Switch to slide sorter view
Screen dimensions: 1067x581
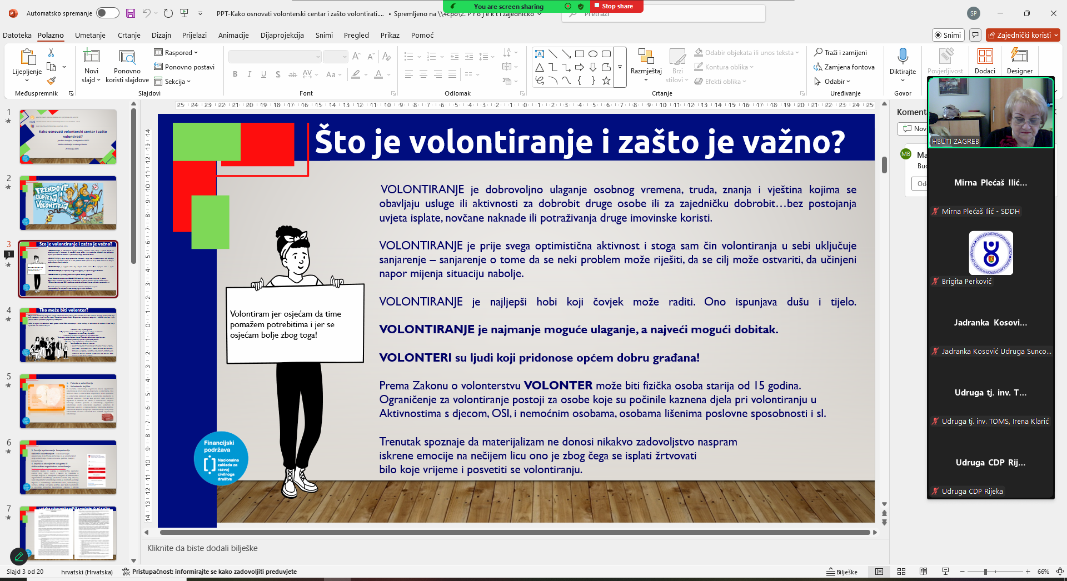coord(901,572)
